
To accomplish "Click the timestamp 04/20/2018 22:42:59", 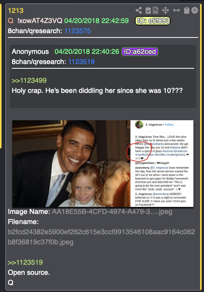I will 97,21.
